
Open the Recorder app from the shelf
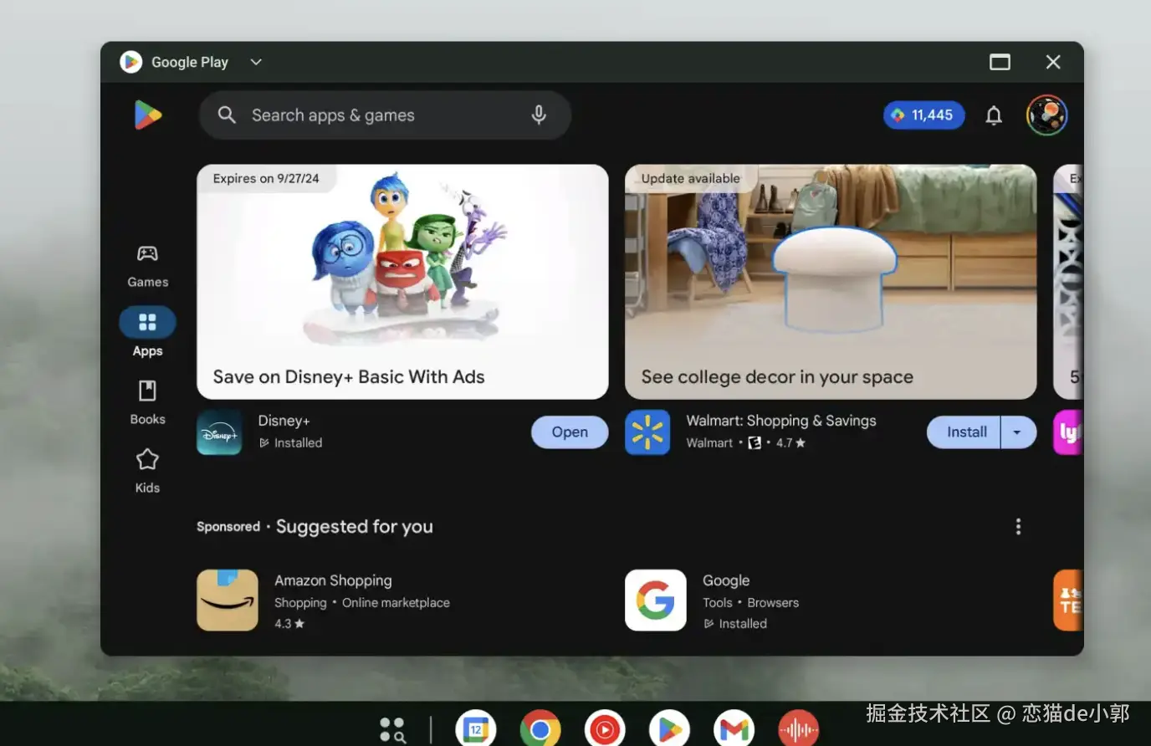point(798,729)
